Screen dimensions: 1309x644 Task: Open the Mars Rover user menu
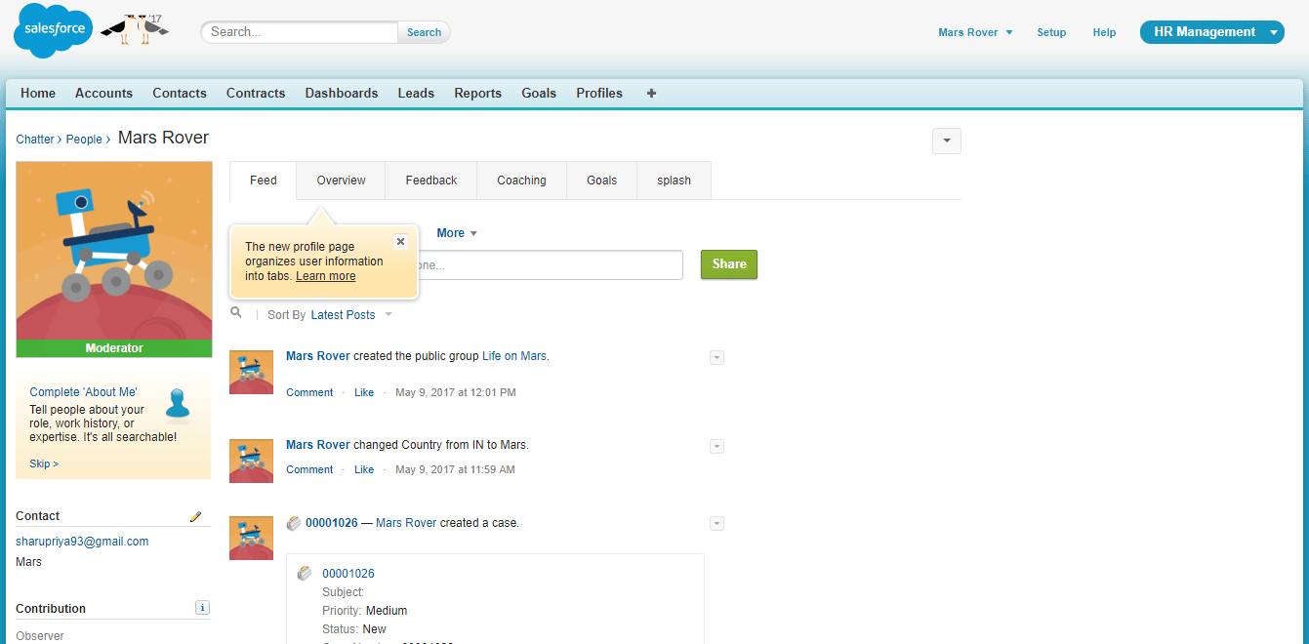pyautogui.click(x=974, y=31)
